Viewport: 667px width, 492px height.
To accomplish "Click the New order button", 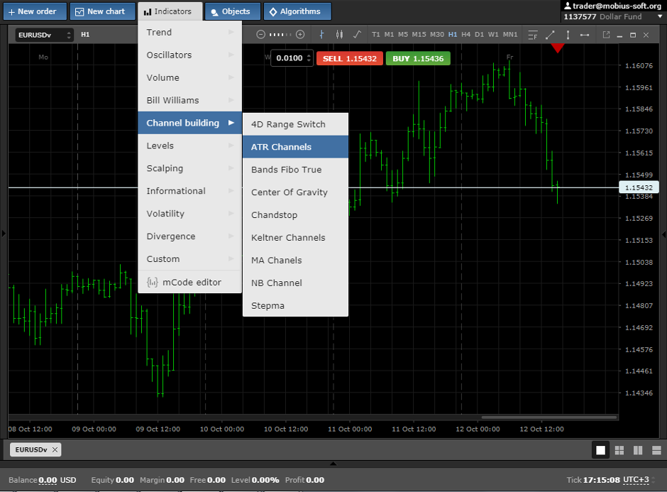I will point(35,11).
